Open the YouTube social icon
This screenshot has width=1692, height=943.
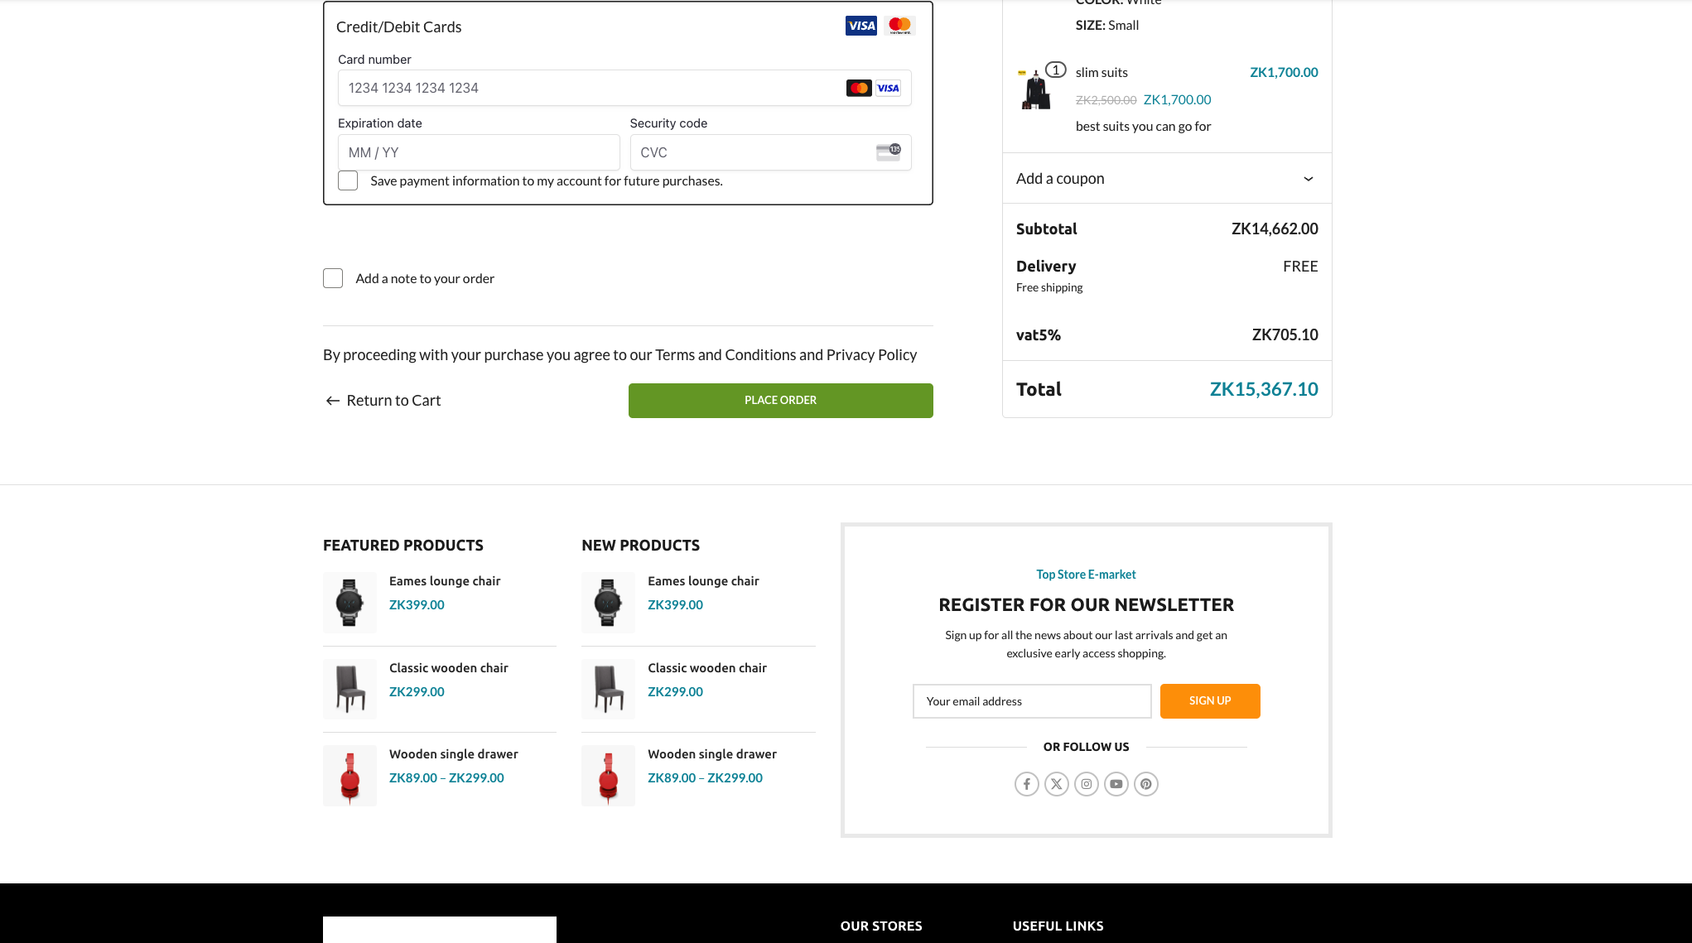(x=1116, y=784)
